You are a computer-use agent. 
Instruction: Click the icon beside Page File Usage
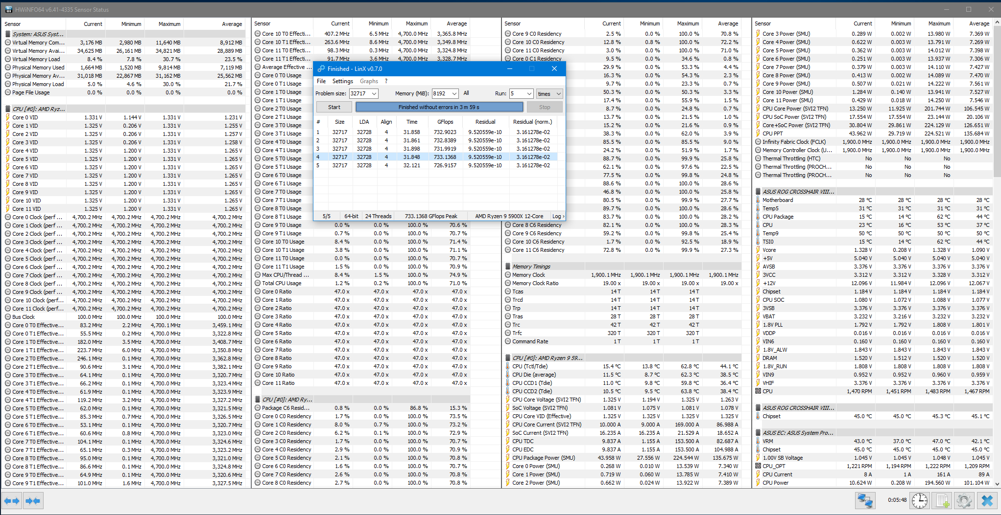coord(8,92)
